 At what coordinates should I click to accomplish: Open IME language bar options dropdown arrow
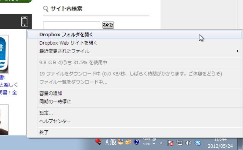point(154,144)
